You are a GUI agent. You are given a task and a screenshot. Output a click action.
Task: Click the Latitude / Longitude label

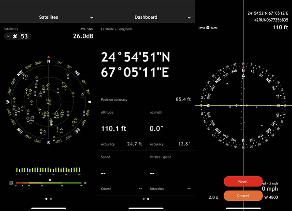(117, 29)
